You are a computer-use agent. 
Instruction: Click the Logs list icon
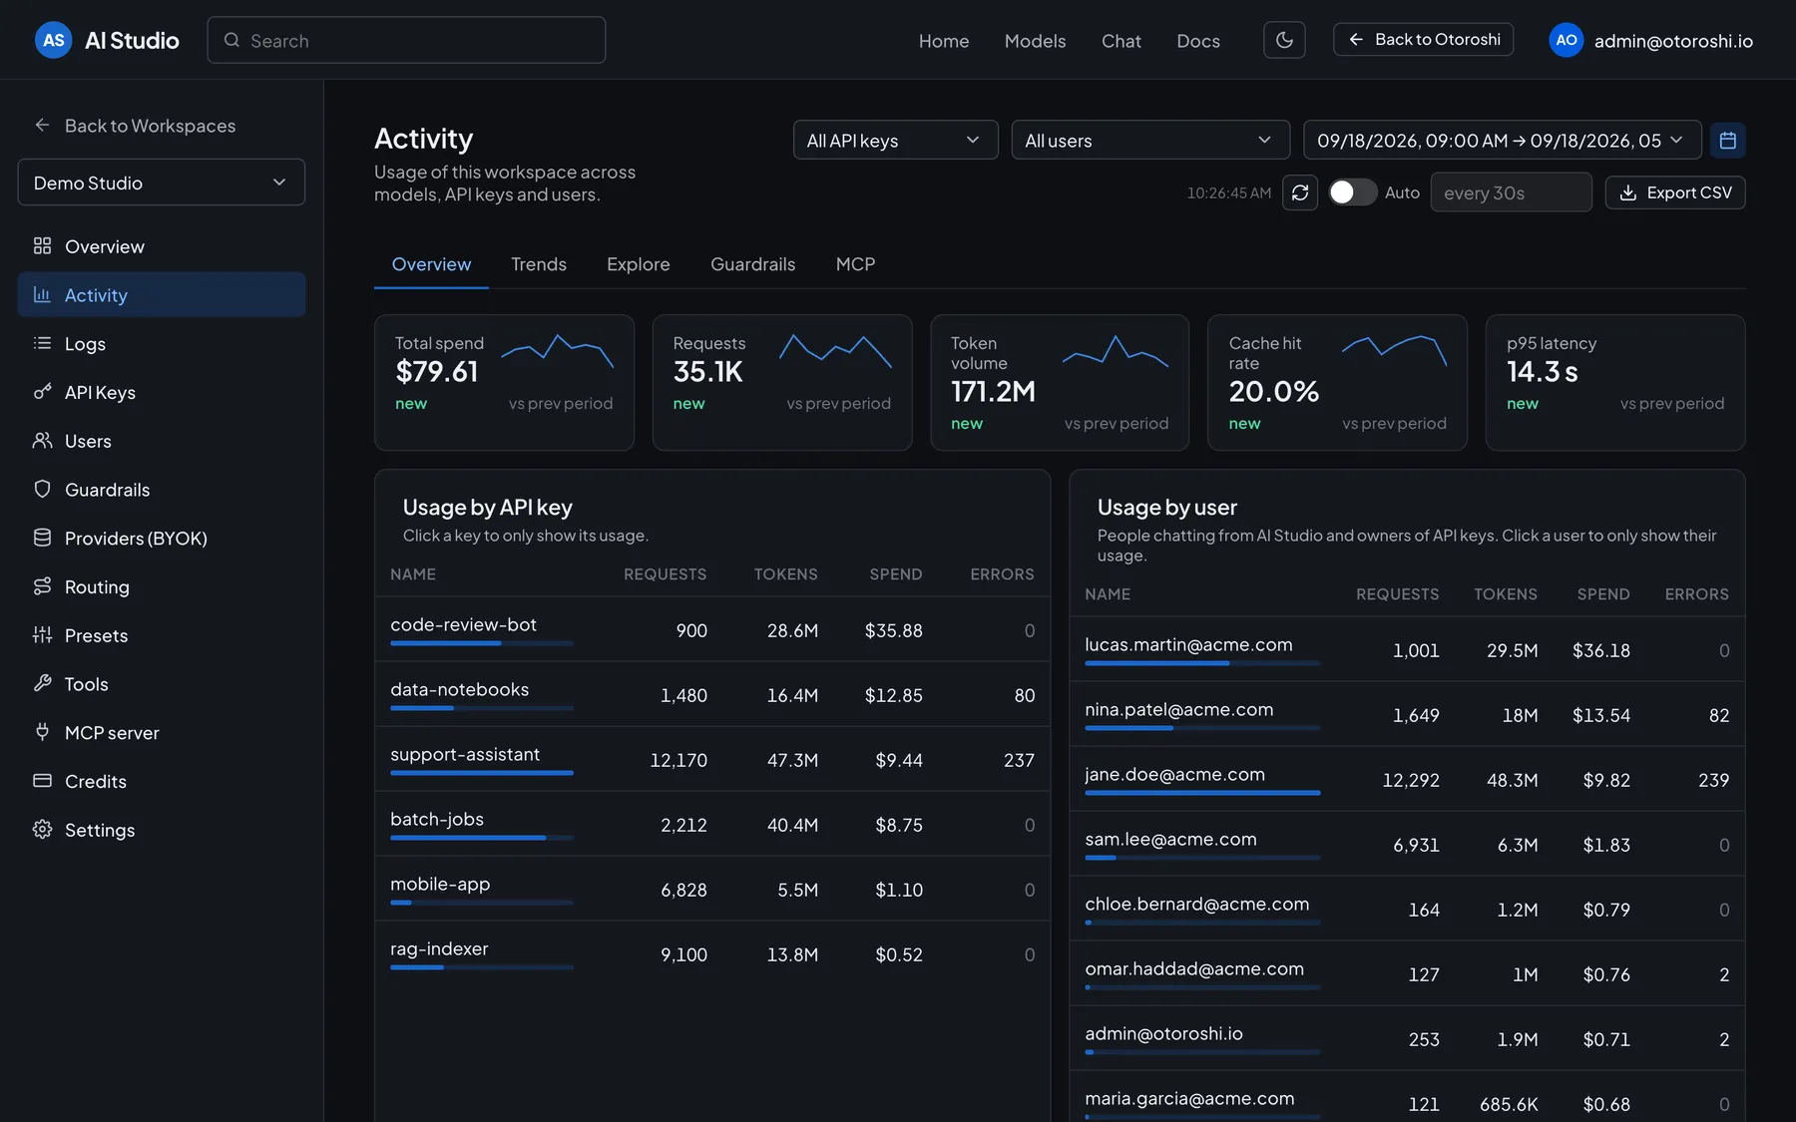pos(42,343)
